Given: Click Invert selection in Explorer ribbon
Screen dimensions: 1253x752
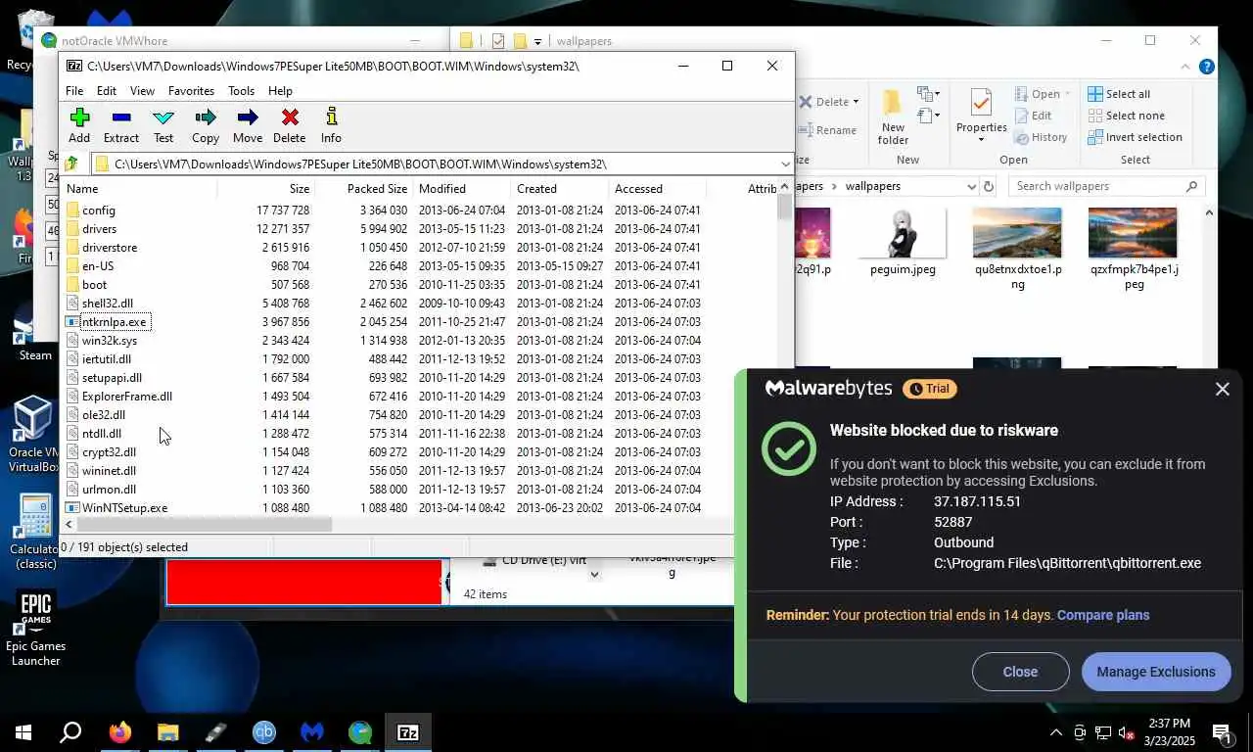Looking at the screenshot, I should 1135,137.
